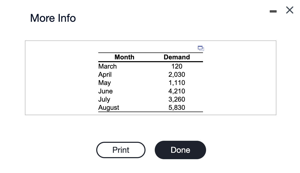Screen dimensions: 300x173
Task: Select the Demand column header
Action: (177, 57)
